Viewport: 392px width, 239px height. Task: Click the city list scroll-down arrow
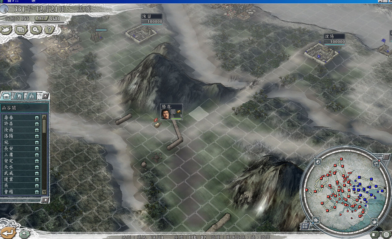(x=44, y=192)
